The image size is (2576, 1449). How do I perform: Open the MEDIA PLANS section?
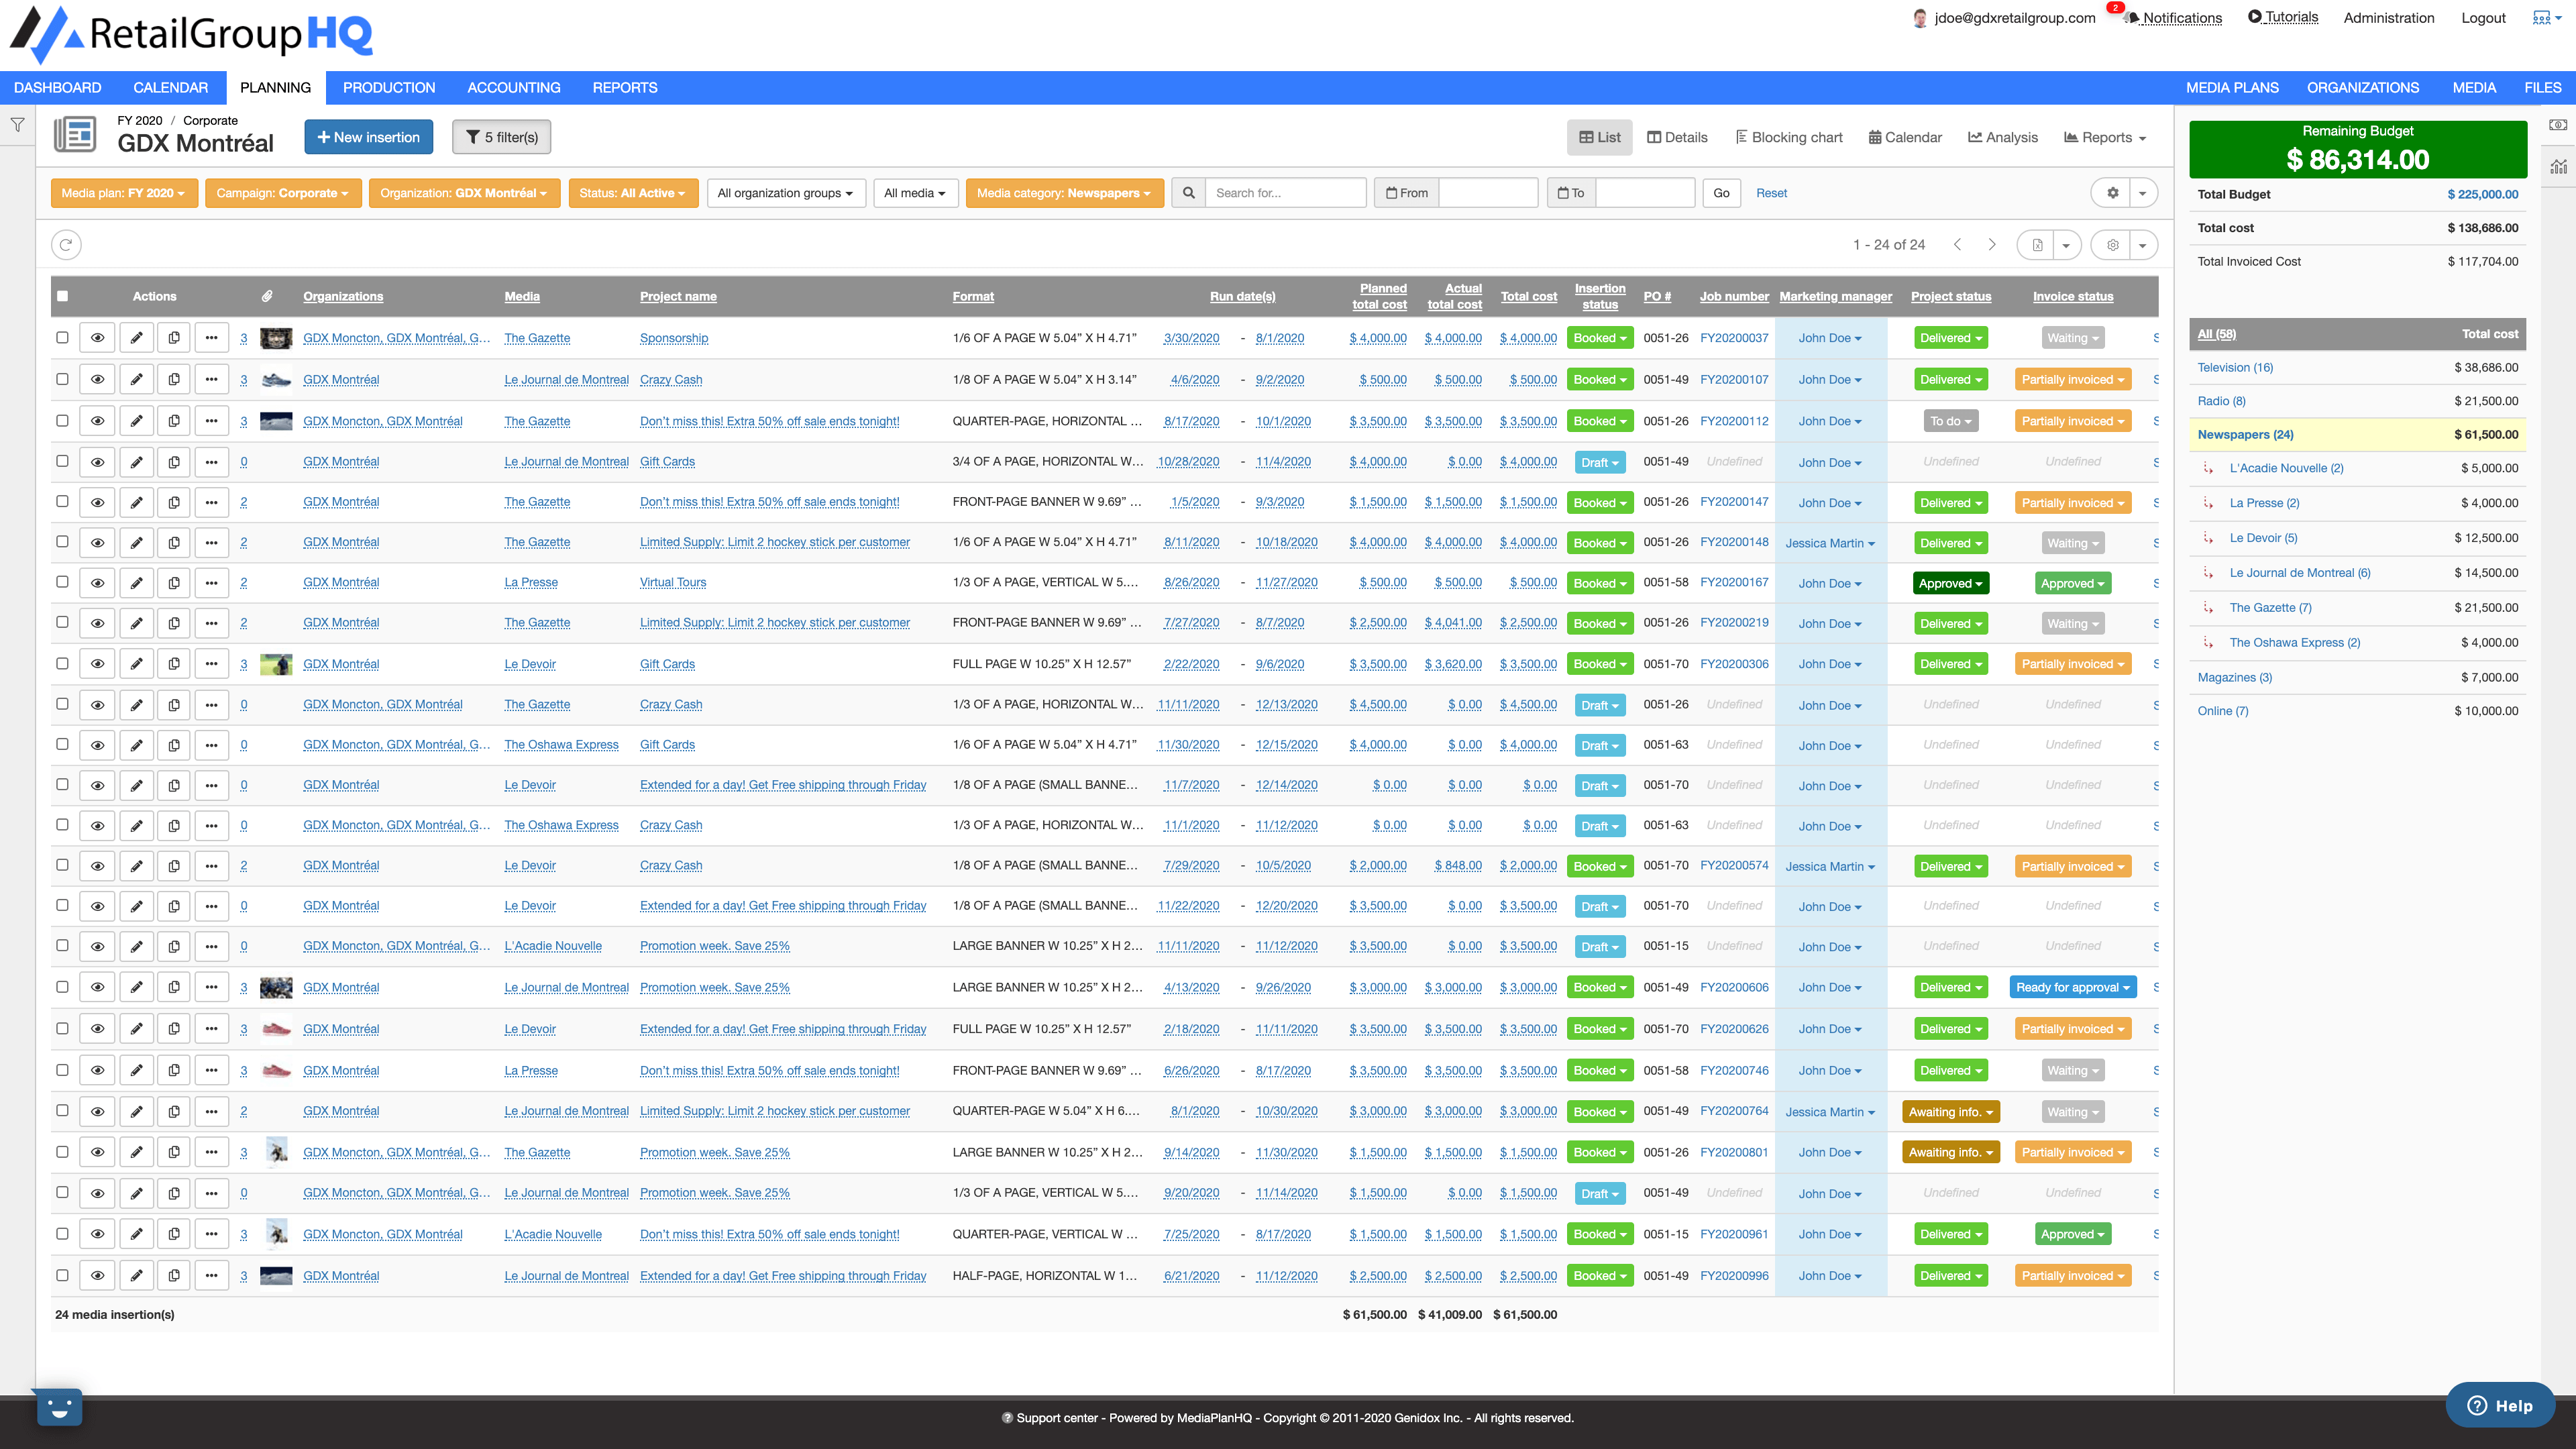tap(2232, 87)
